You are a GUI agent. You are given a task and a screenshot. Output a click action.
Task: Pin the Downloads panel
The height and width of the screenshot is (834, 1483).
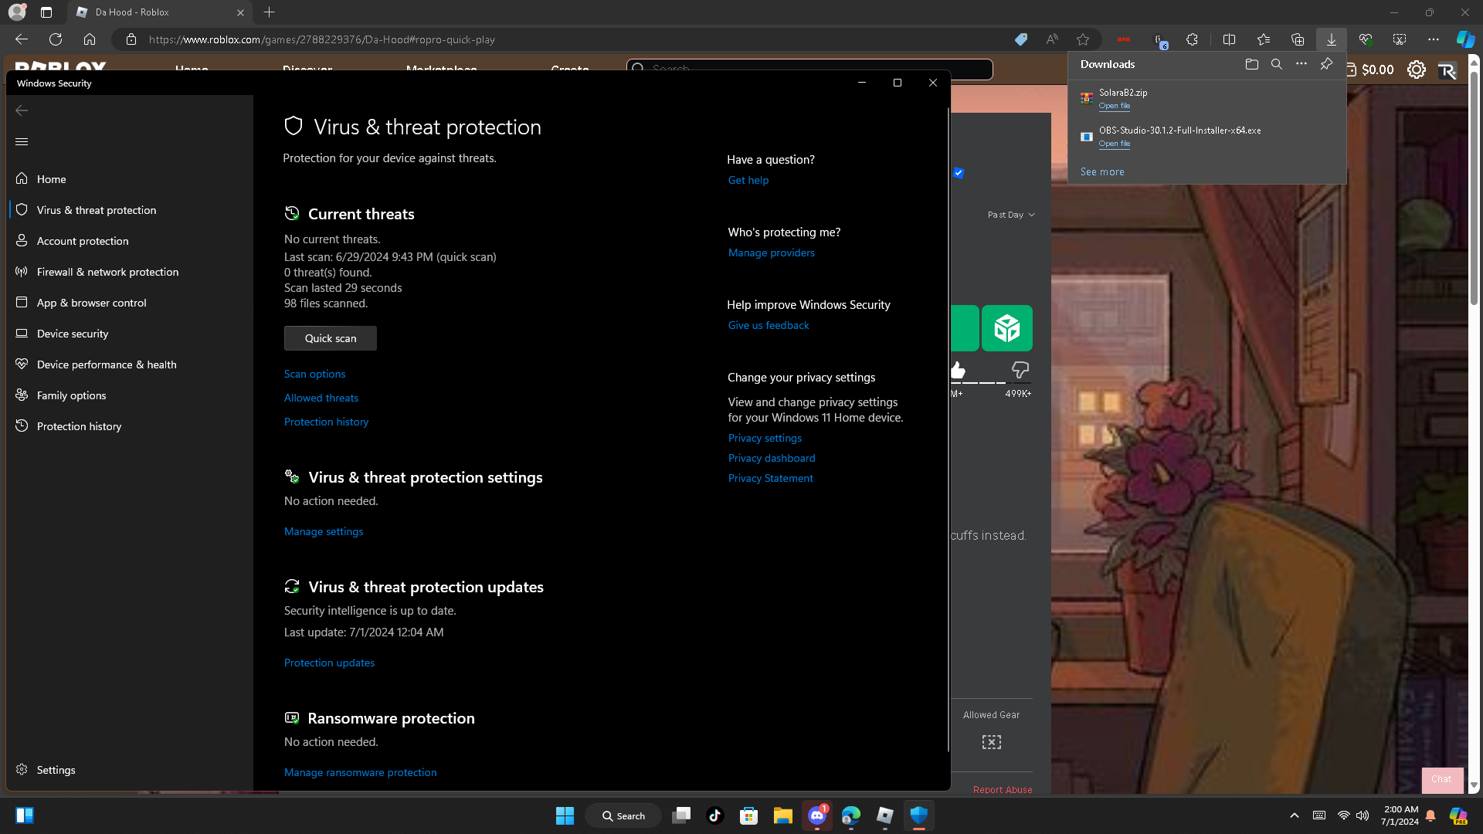[x=1326, y=64]
